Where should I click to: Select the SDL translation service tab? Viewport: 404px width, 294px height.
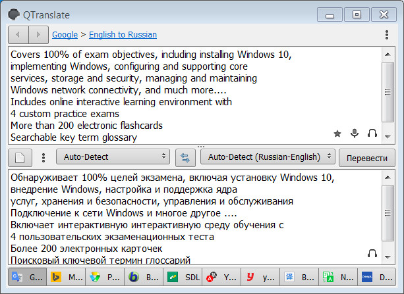(x=183, y=277)
